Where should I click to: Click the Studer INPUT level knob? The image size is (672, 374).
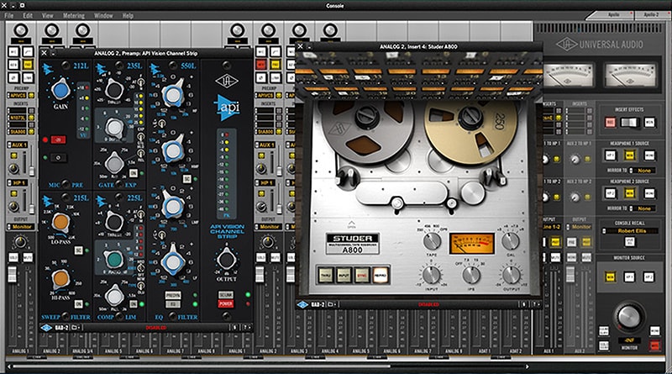[x=432, y=275]
